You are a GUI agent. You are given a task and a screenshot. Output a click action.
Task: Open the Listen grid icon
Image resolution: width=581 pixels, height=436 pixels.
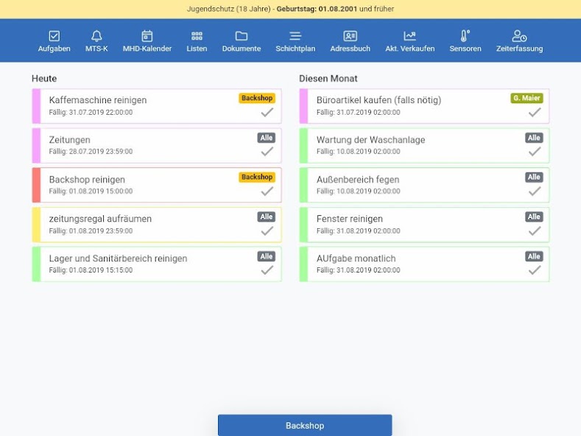tap(197, 36)
